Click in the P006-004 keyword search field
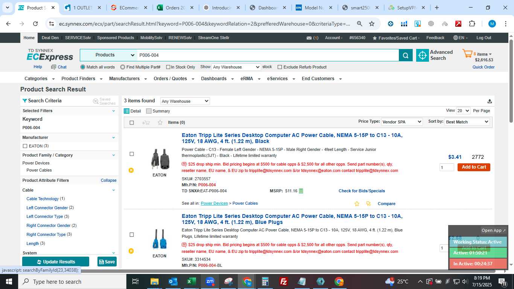Image resolution: width=514 pixels, height=289 pixels. [268, 55]
